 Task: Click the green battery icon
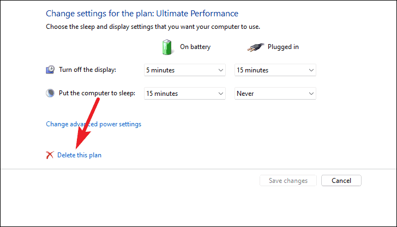click(167, 47)
